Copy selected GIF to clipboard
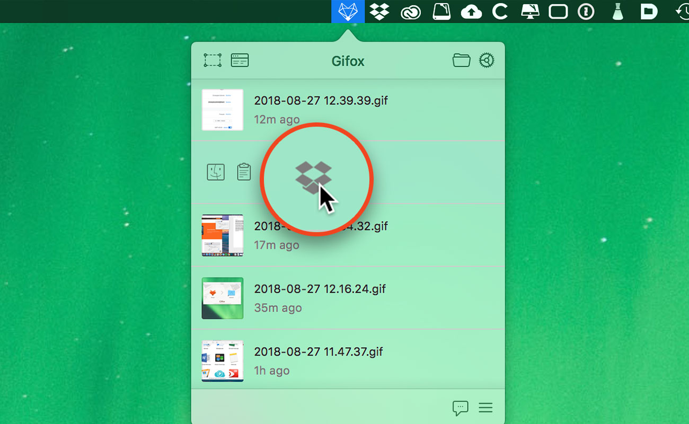Screen dimensions: 689x424 244,172
